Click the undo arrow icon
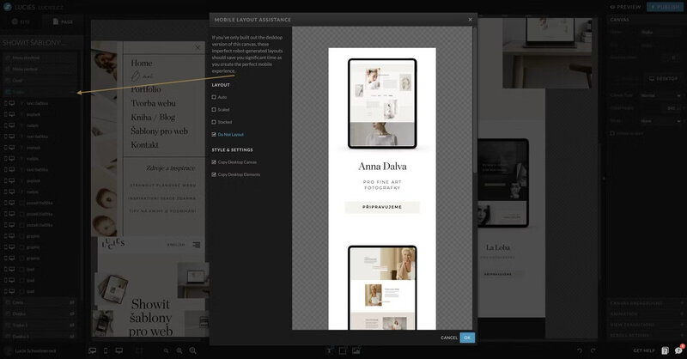 point(580,350)
